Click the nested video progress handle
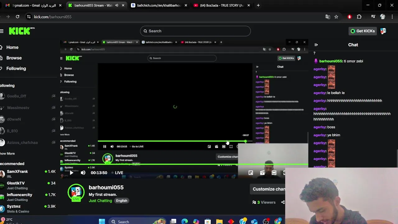 tap(245, 141)
